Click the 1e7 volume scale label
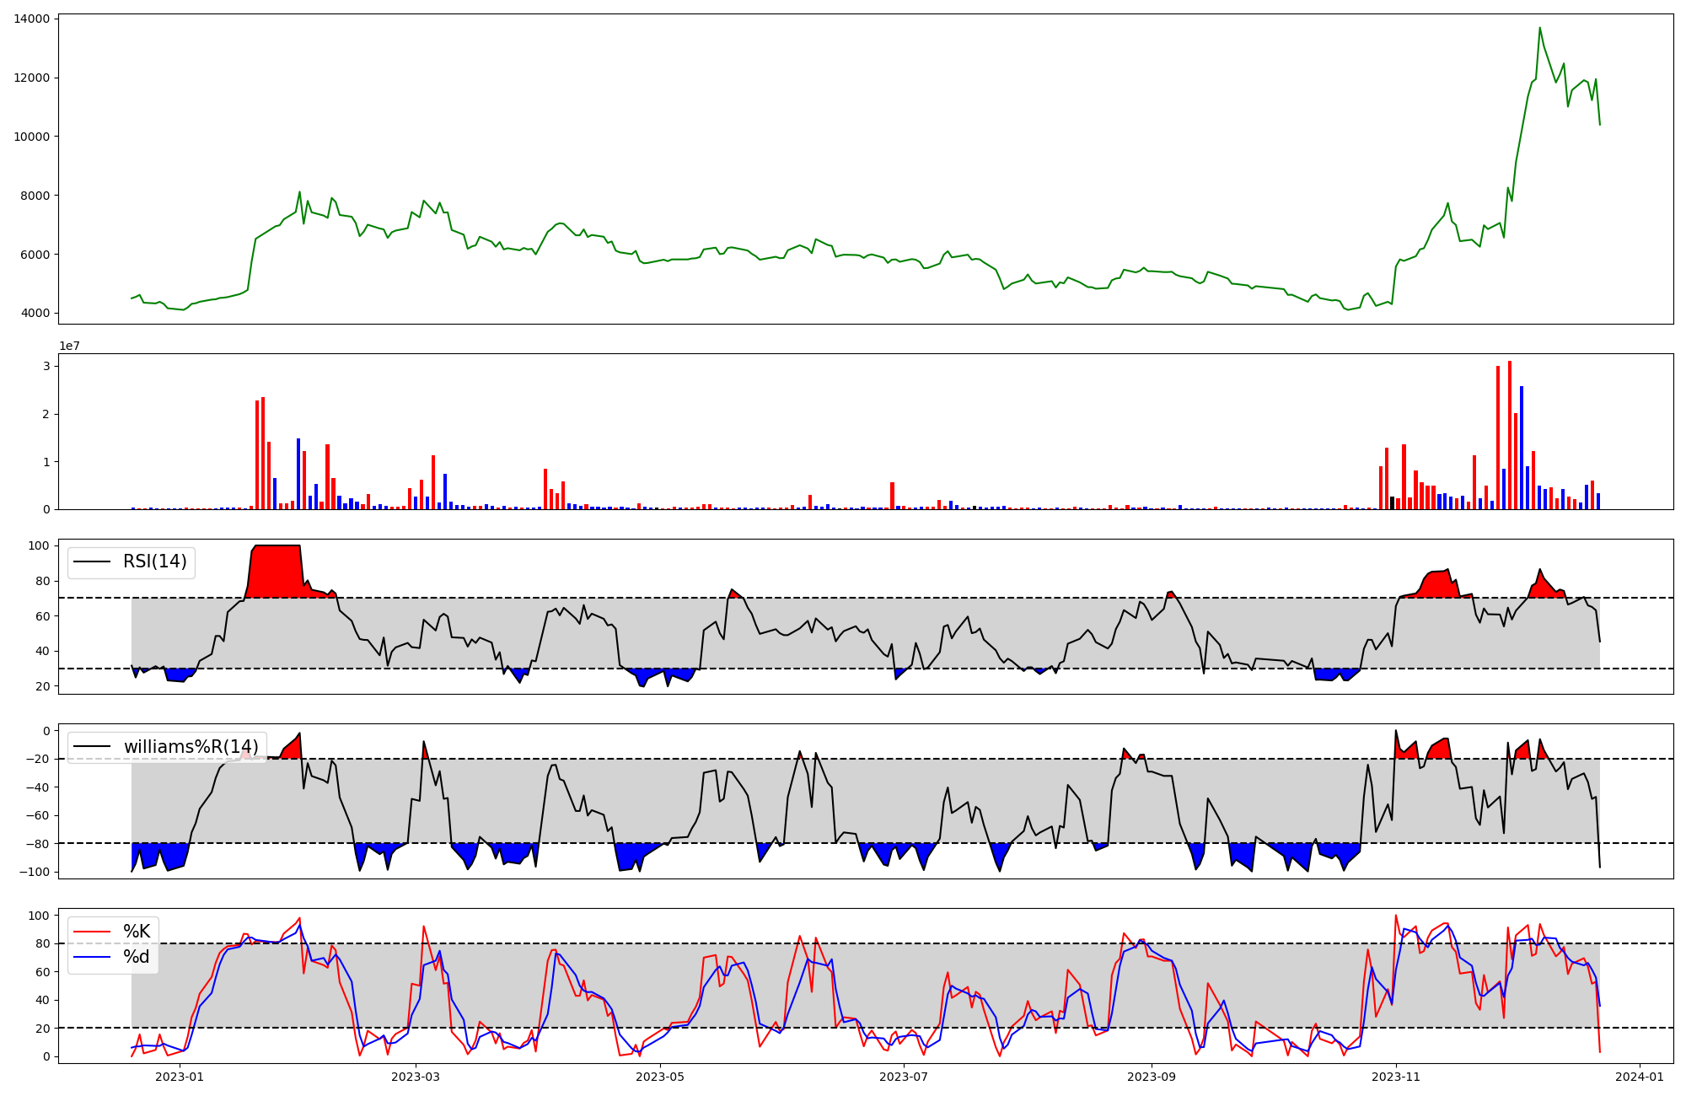Image resolution: width=1686 pixels, height=1096 pixels. pos(69,346)
